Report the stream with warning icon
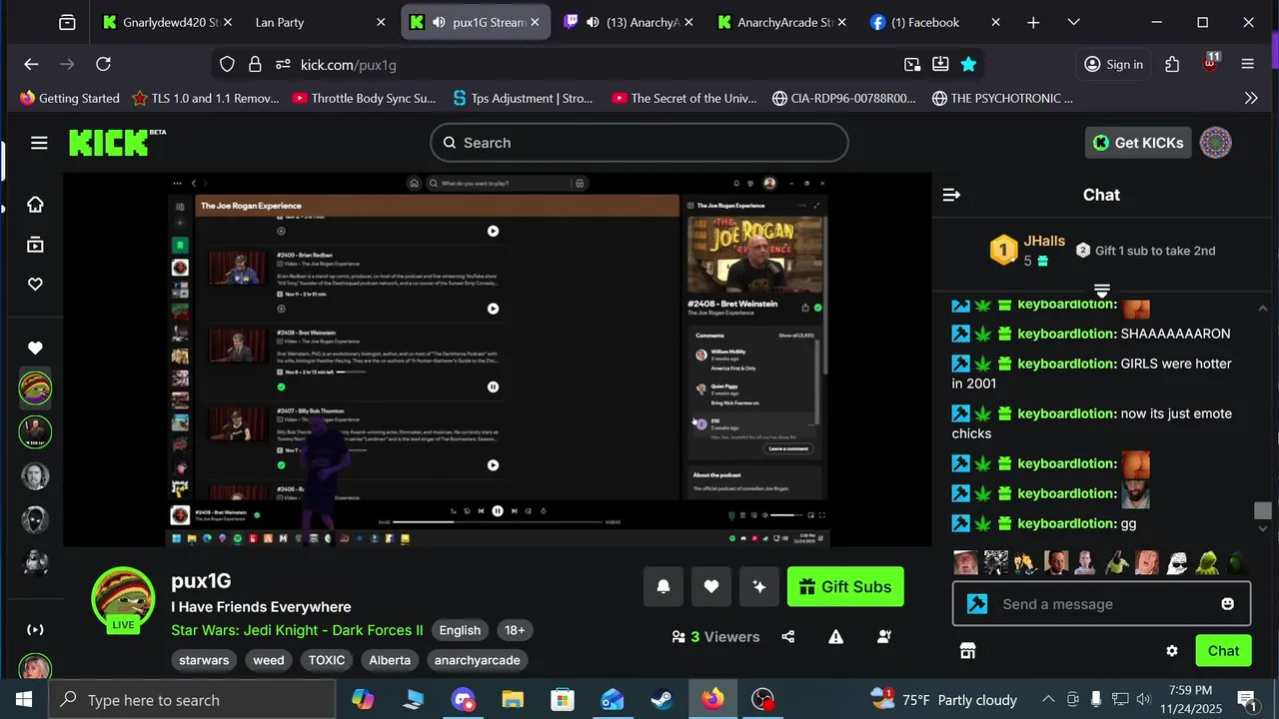This screenshot has width=1279, height=719. click(x=836, y=637)
